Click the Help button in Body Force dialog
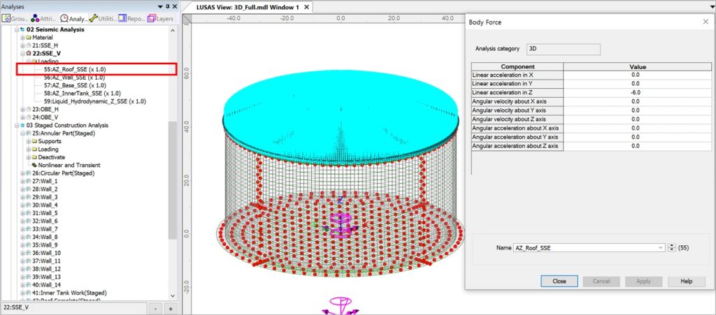The image size is (716, 315). (686, 281)
